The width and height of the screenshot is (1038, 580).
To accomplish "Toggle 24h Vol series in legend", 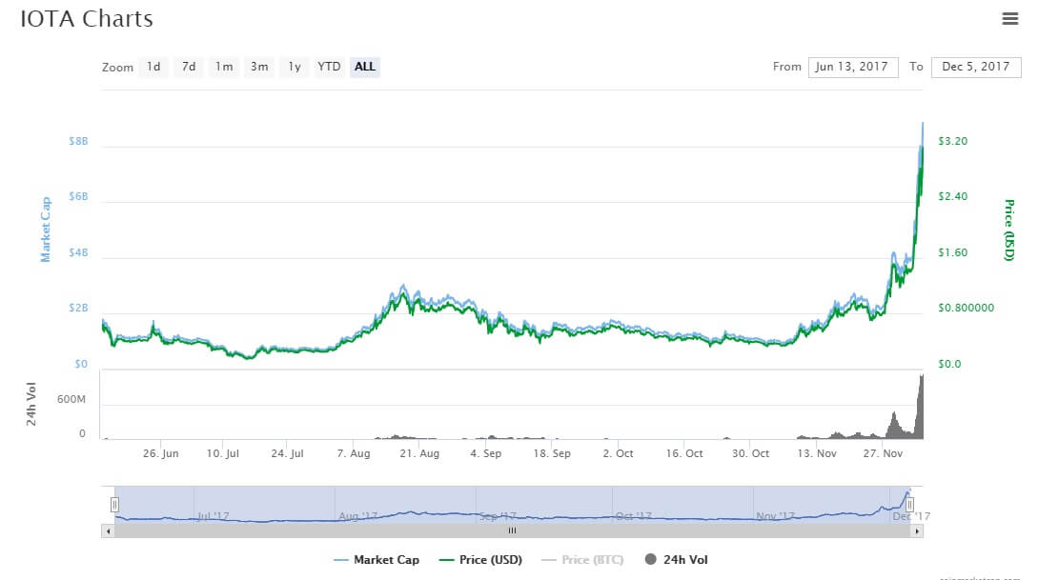I will pyautogui.click(x=676, y=559).
